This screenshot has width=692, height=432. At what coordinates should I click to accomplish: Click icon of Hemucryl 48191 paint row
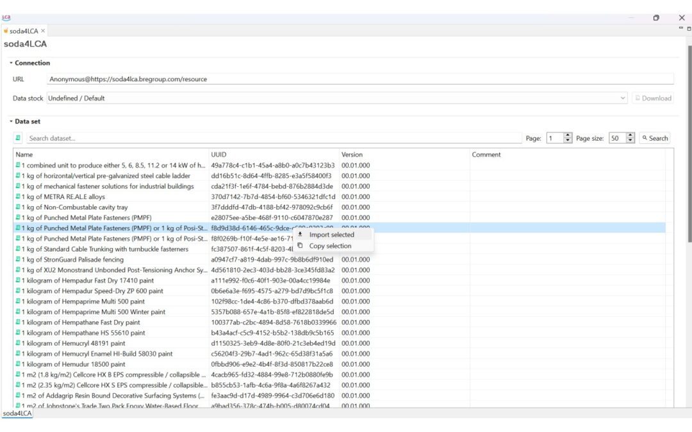[x=18, y=343]
